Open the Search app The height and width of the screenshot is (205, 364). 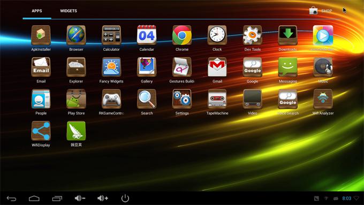pyautogui.click(x=147, y=99)
